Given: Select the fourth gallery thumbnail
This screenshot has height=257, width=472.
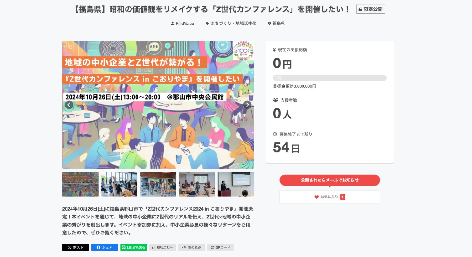Looking at the screenshot, I should click(x=197, y=184).
